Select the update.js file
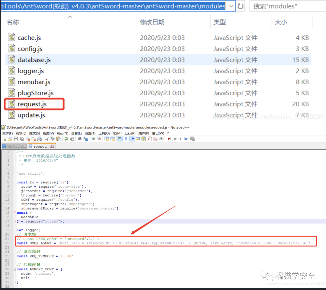 pos(158,115)
